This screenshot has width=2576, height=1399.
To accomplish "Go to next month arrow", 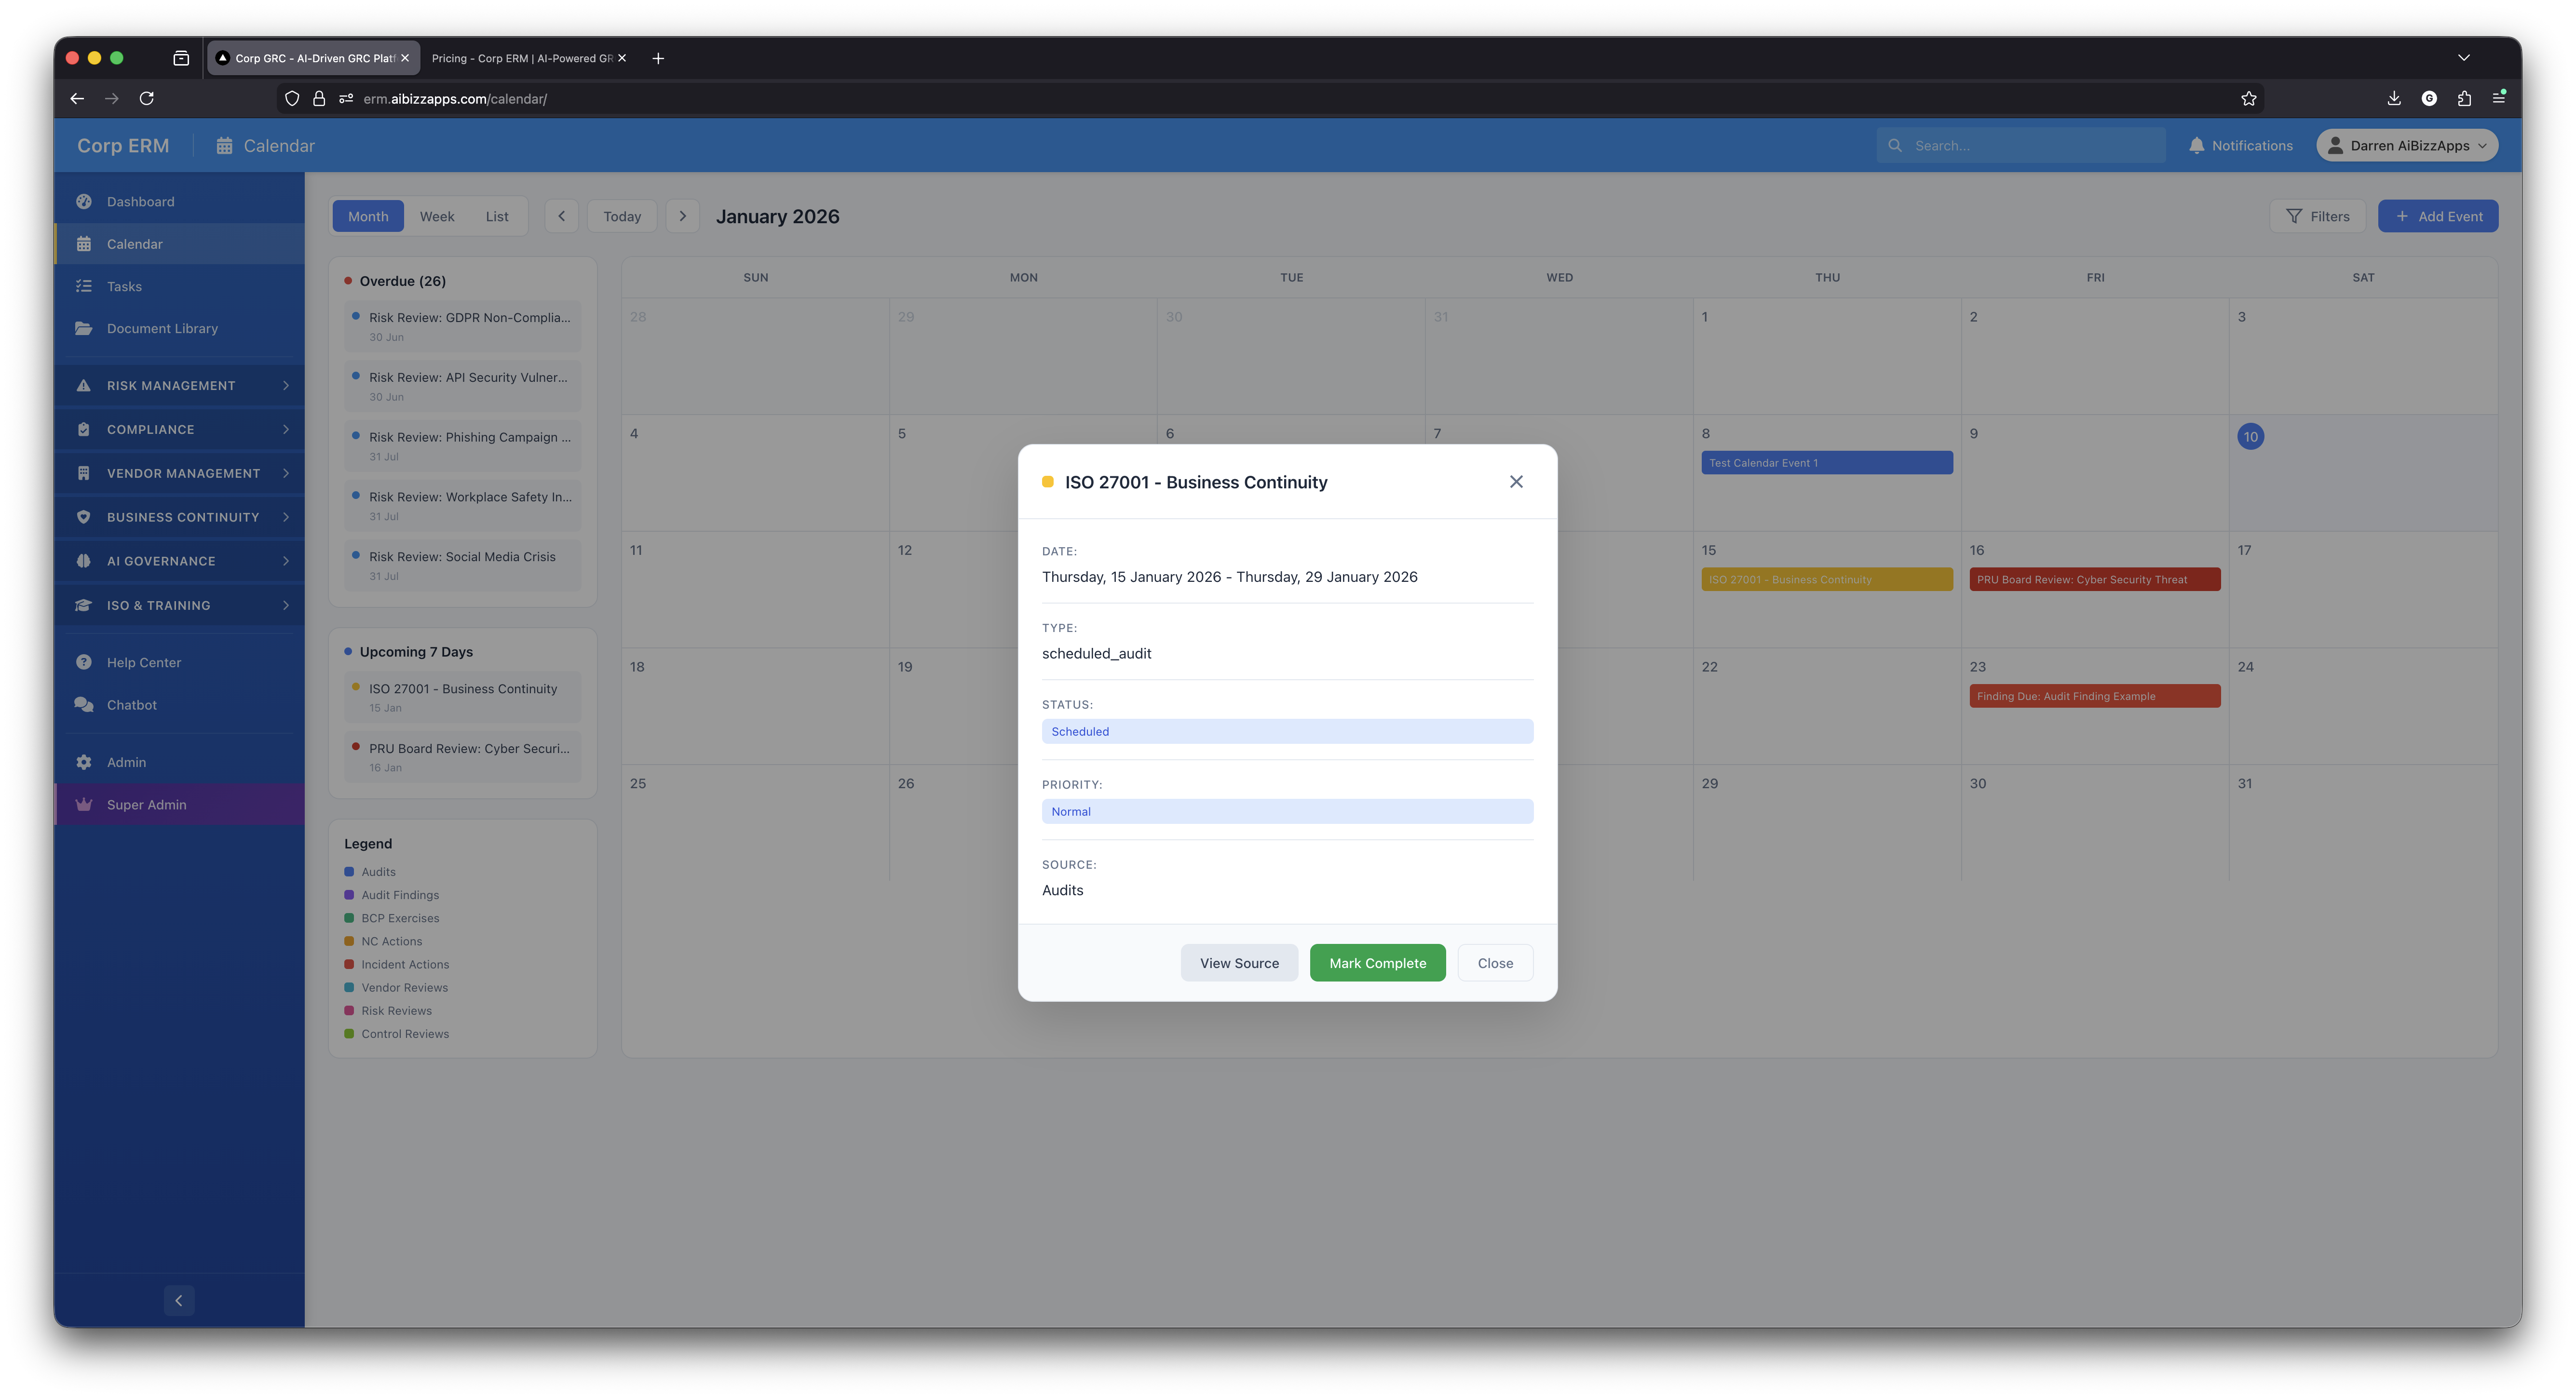I will click(x=683, y=217).
